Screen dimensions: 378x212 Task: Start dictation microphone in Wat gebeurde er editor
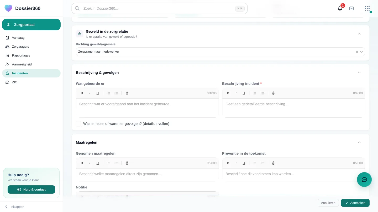(x=127, y=93)
